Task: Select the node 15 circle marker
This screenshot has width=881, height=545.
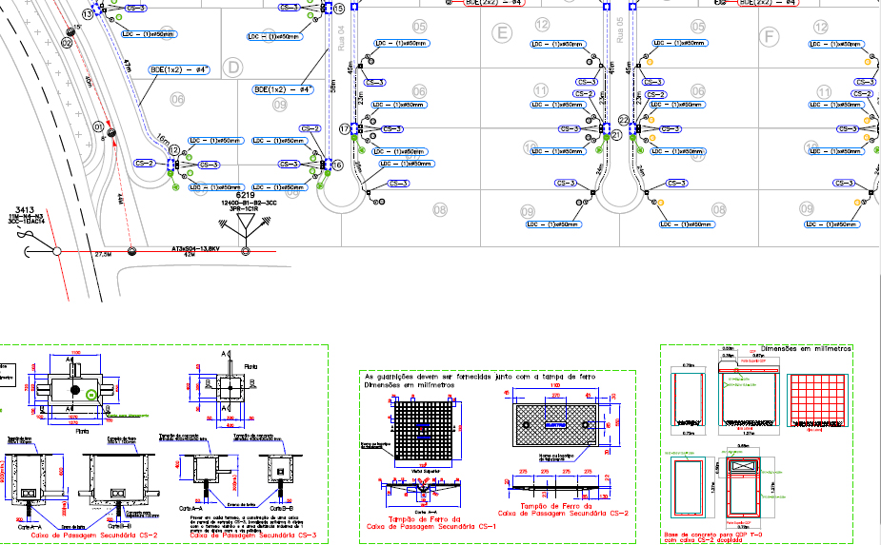Action: 339,9
